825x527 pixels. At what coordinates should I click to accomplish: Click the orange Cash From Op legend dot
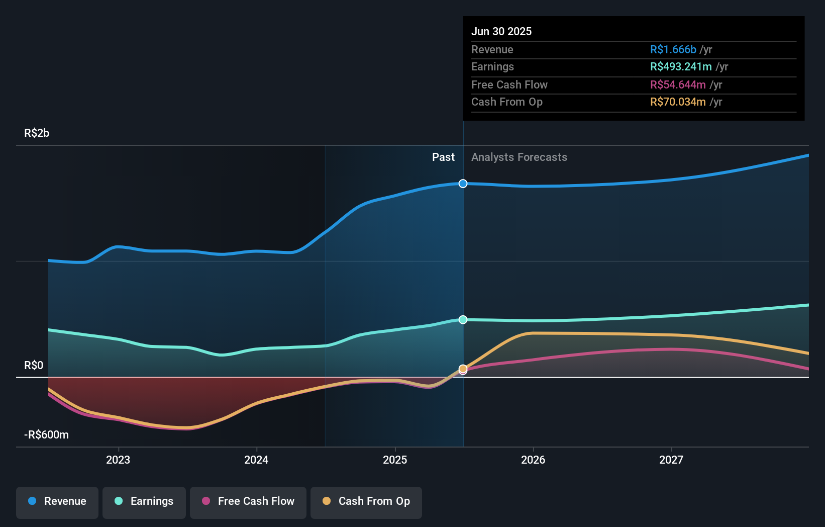point(328,501)
